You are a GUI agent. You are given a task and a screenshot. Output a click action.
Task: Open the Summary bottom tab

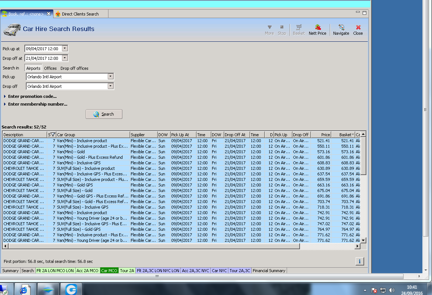tap(10, 271)
